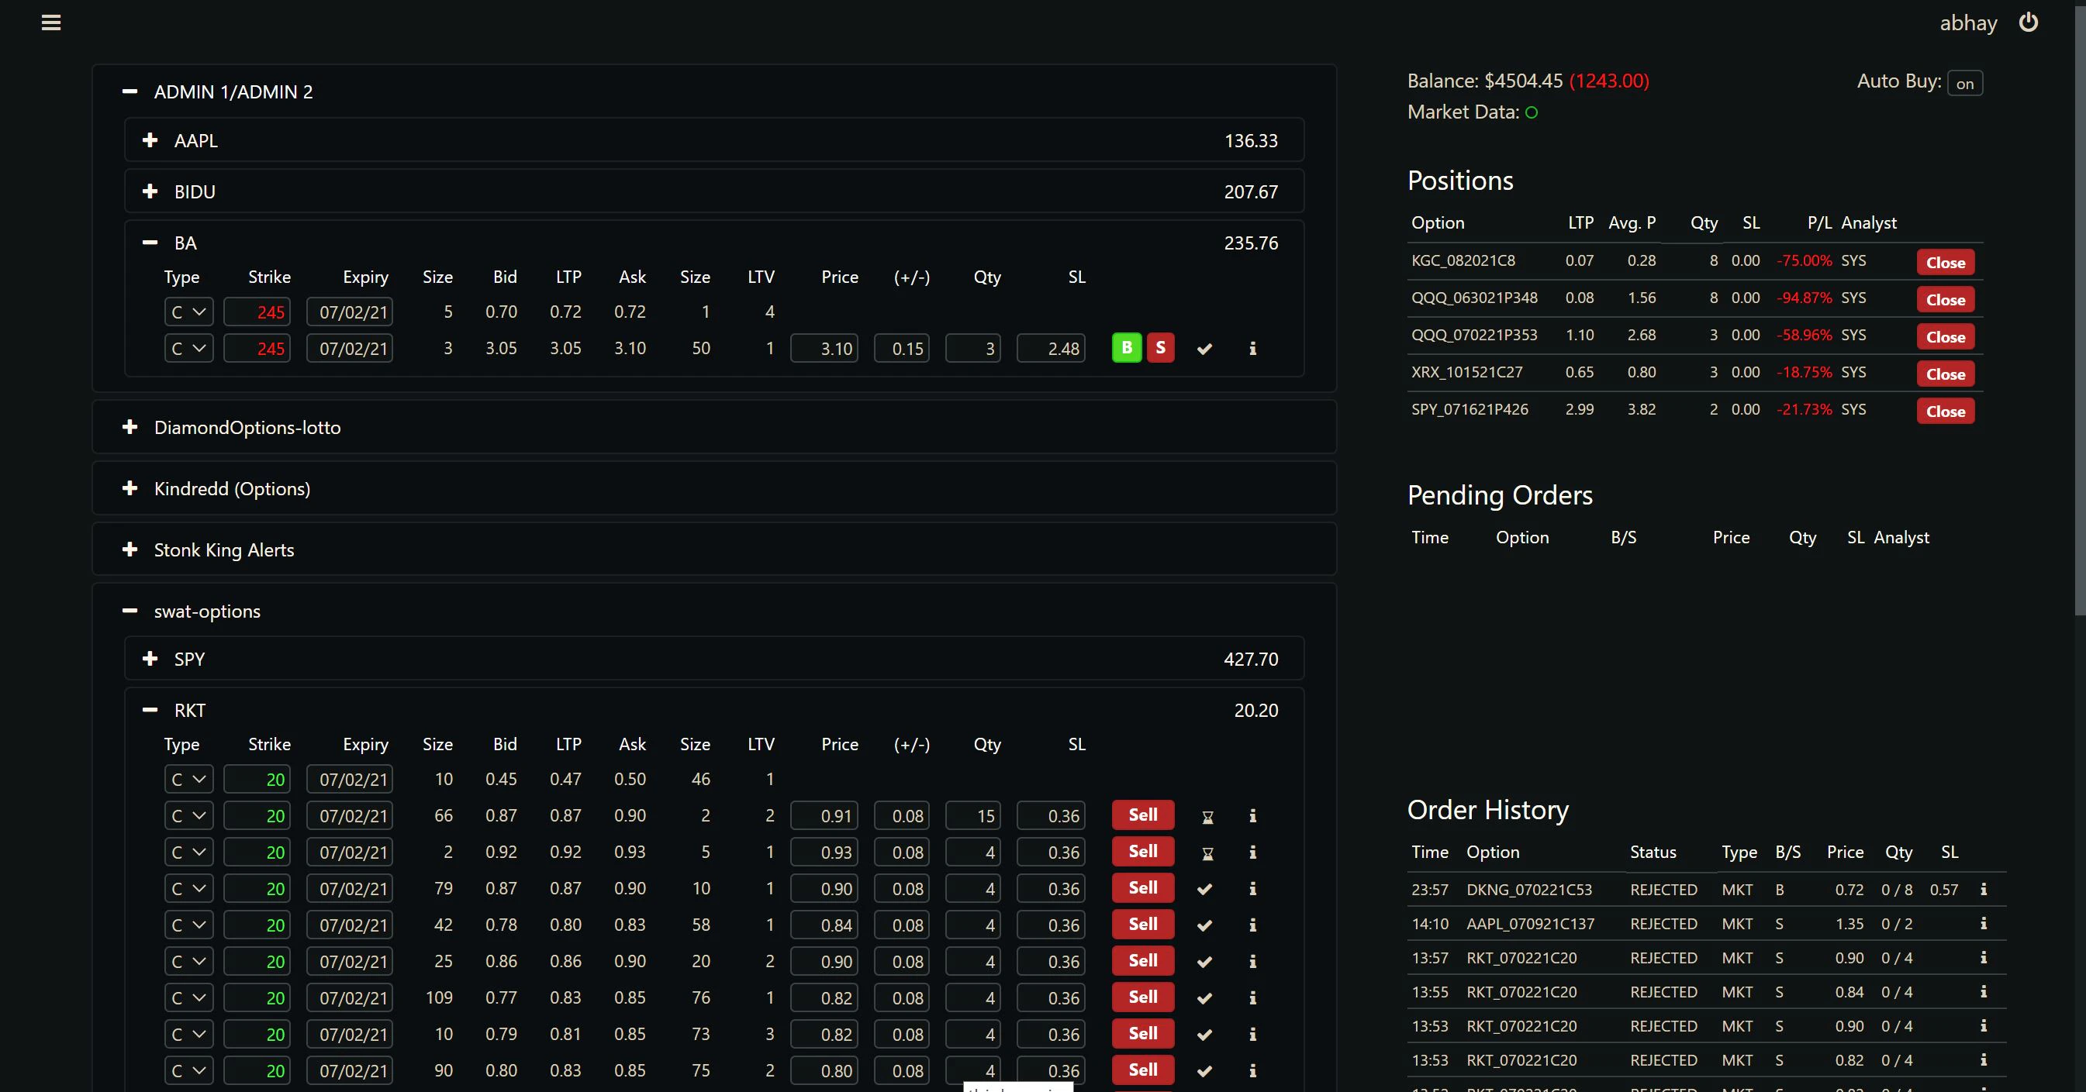2086x1092 pixels.
Task: Click Sell for RKT price 0.93 row
Action: (x=1142, y=852)
